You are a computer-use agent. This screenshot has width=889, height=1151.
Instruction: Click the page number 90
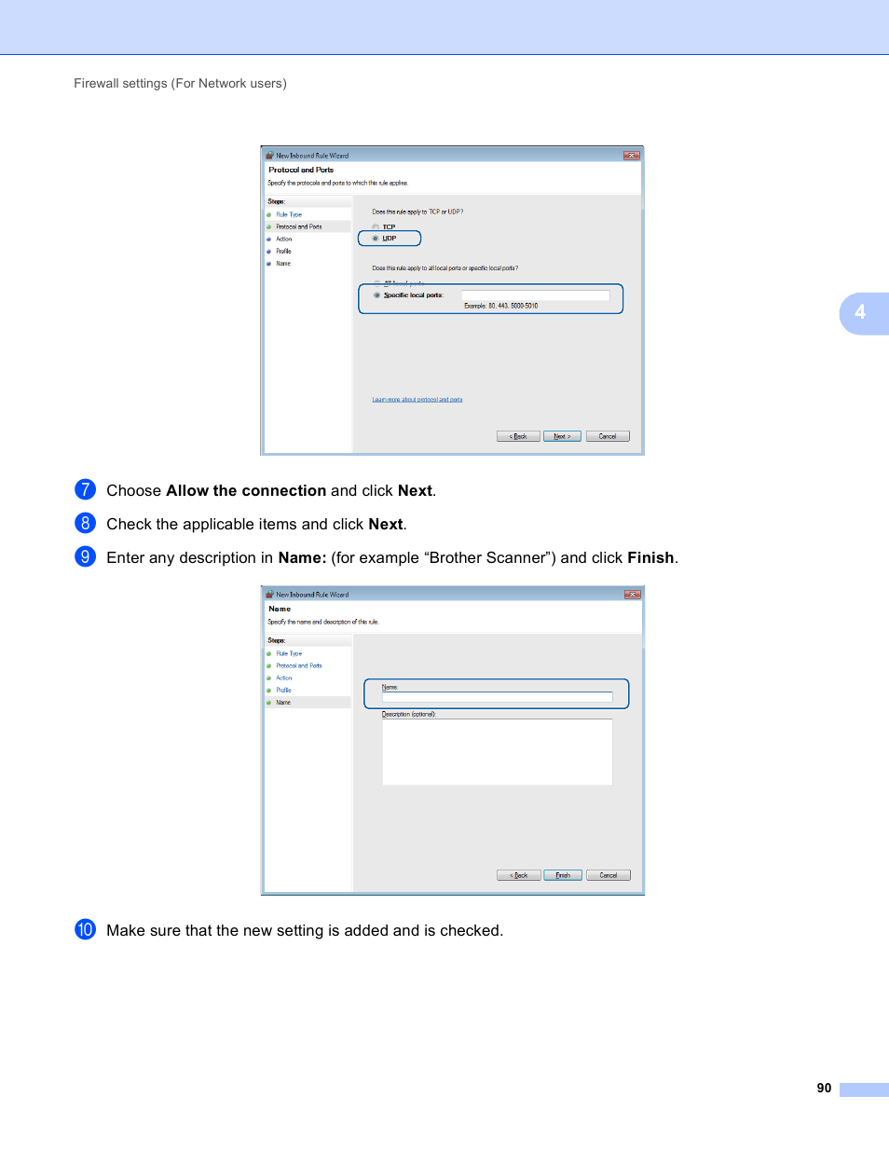point(824,1088)
